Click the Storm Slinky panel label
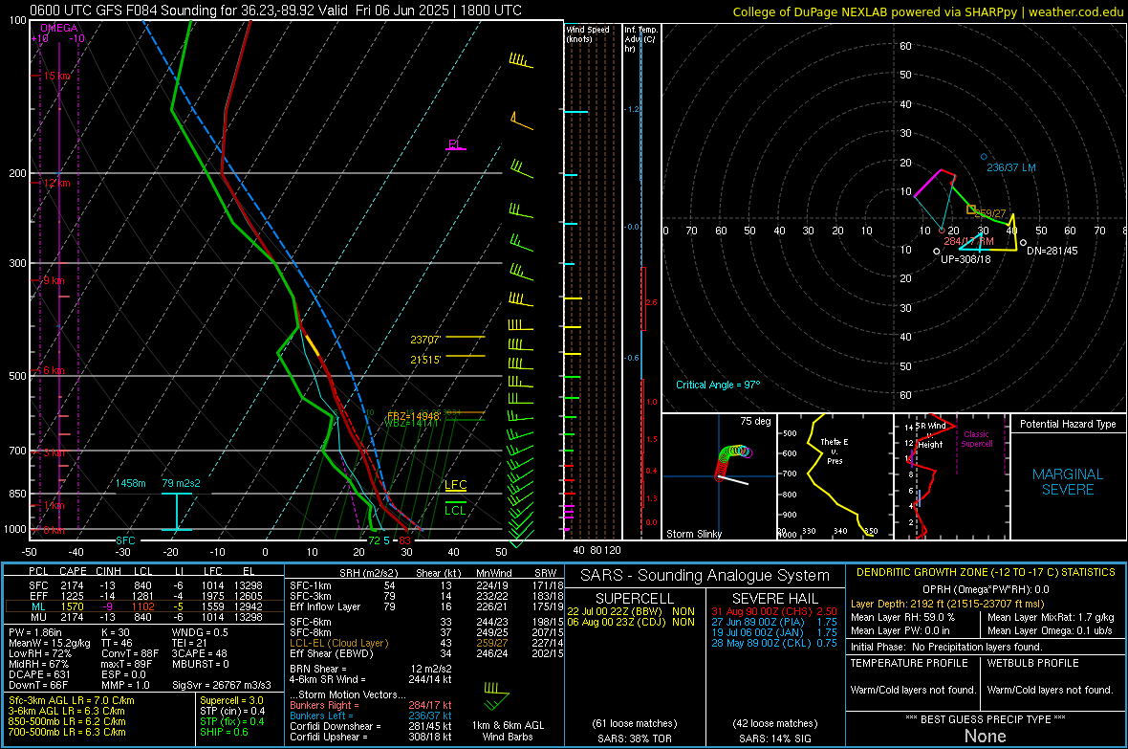 [693, 534]
